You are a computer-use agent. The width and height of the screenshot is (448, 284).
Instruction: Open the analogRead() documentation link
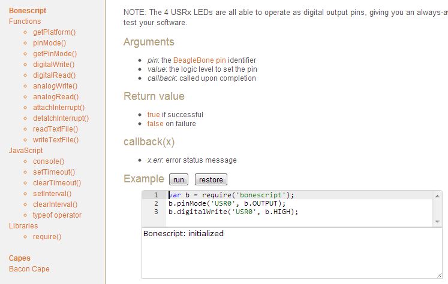pos(55,97)
